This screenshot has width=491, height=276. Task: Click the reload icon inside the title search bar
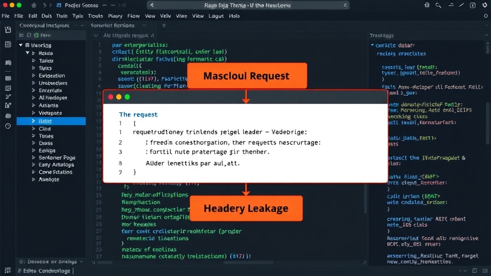point(345,5)
